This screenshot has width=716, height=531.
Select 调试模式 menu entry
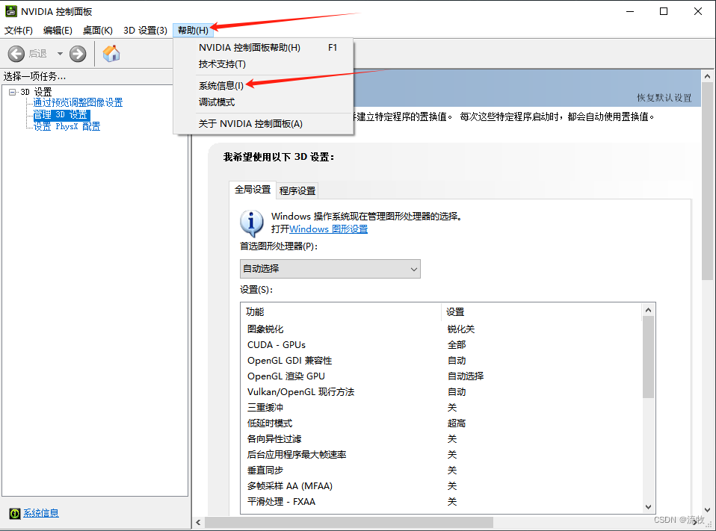(263, 102)
